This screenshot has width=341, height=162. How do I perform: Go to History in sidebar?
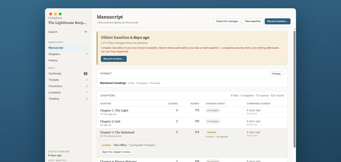coord(68,60)
